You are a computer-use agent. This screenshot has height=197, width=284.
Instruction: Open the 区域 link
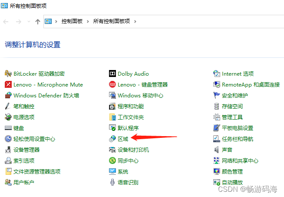coord(123,139)
